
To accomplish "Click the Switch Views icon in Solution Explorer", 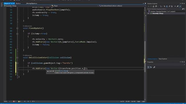I will tap(156, 6).
